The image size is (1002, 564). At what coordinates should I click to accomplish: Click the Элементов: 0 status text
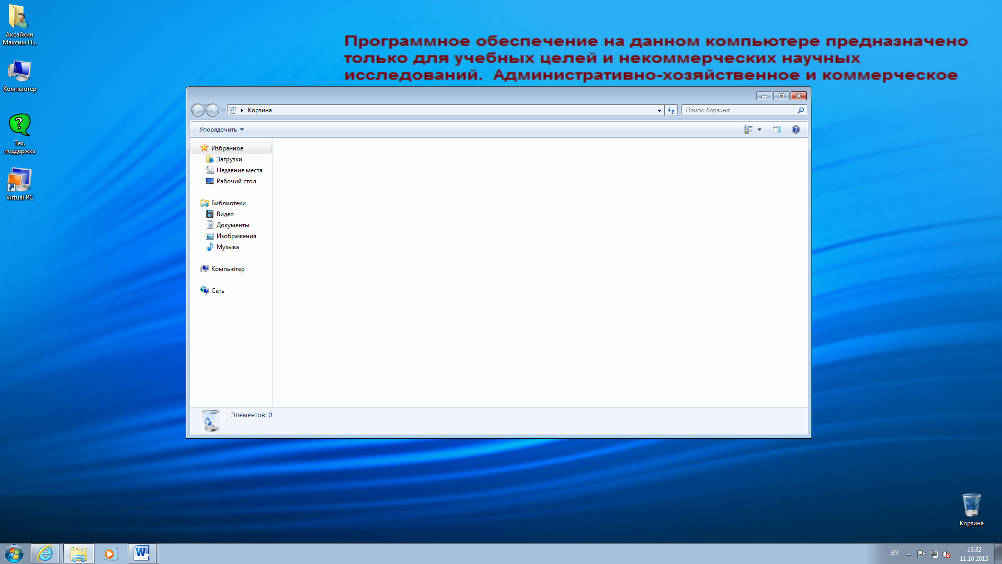click(252, 415)
